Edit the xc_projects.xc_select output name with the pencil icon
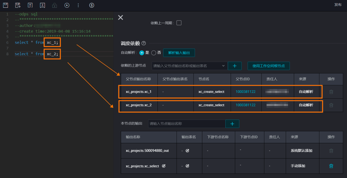 (x=164, y=166)
